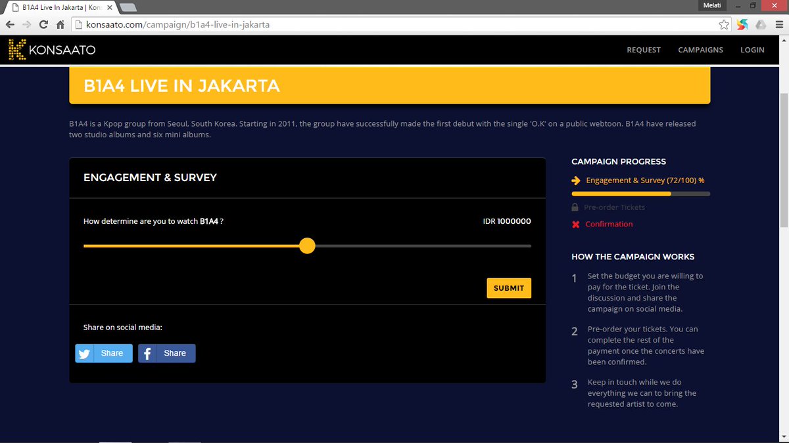
Task: Share campaign on Facebook
Action: (167, 353)
